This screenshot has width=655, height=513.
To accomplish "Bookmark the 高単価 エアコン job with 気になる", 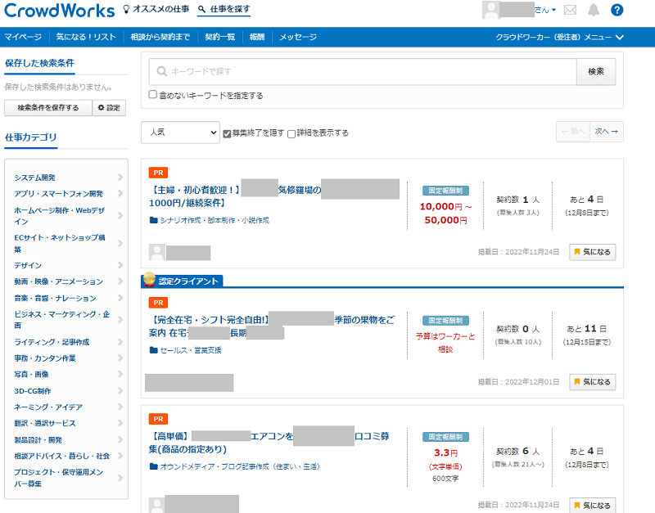I will point(592,505).
